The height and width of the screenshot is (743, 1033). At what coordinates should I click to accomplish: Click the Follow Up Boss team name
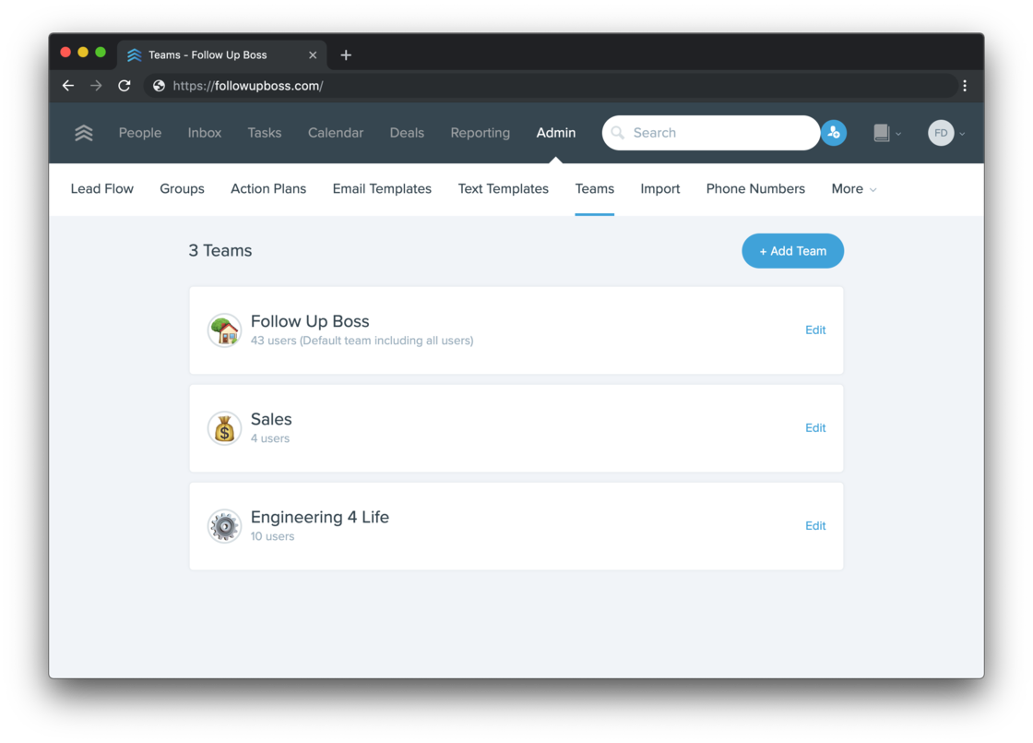[310, 321]
